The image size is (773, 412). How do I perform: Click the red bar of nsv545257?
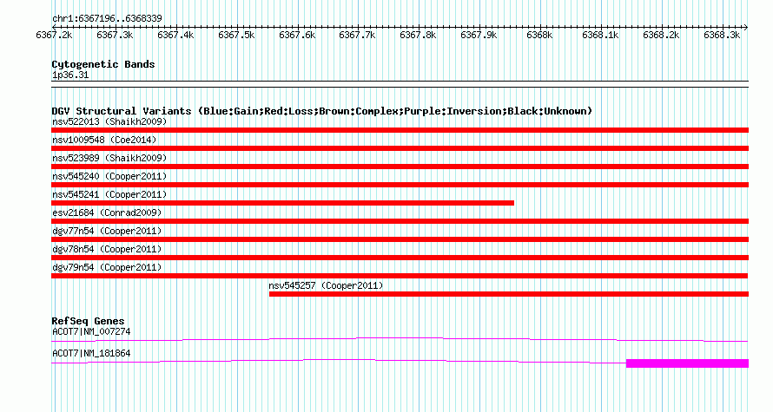[509, 294]
